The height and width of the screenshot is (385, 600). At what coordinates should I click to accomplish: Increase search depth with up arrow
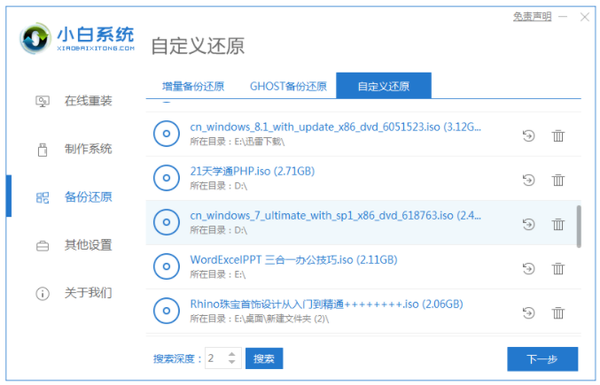click(x=232, y=354)
